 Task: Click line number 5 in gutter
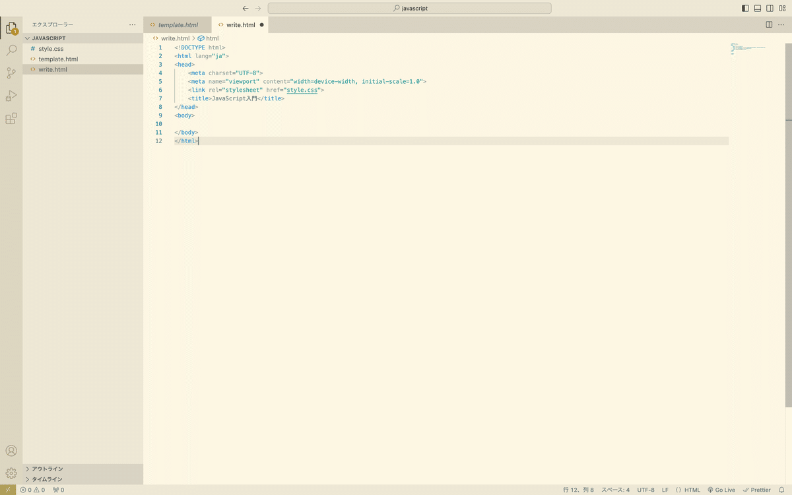point(160,82)
